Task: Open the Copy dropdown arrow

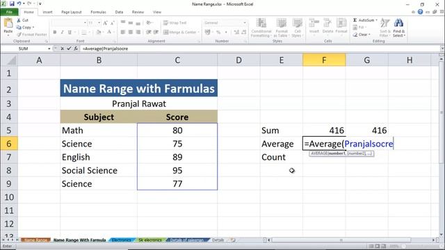Action: (33, 28)
